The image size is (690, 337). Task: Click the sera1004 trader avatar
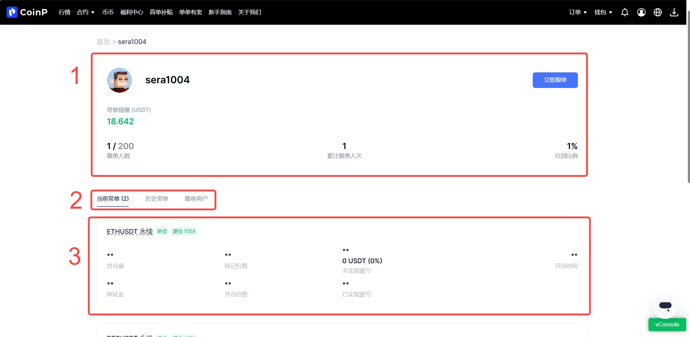(119, 80)
